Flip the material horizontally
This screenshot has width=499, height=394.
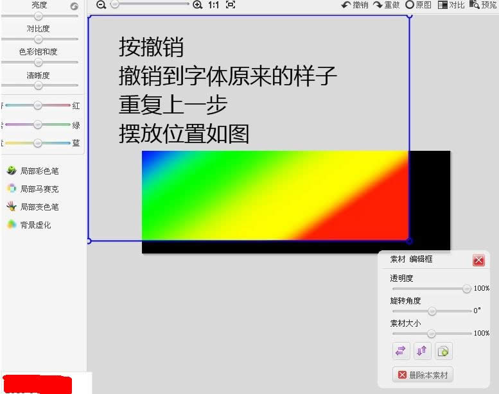click(401, 351)
